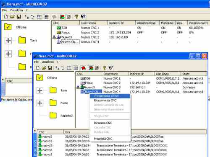The image size is (210, 157).
Task: Choose Rinomina CNC from context menu
Action: (x=110, y=123)
